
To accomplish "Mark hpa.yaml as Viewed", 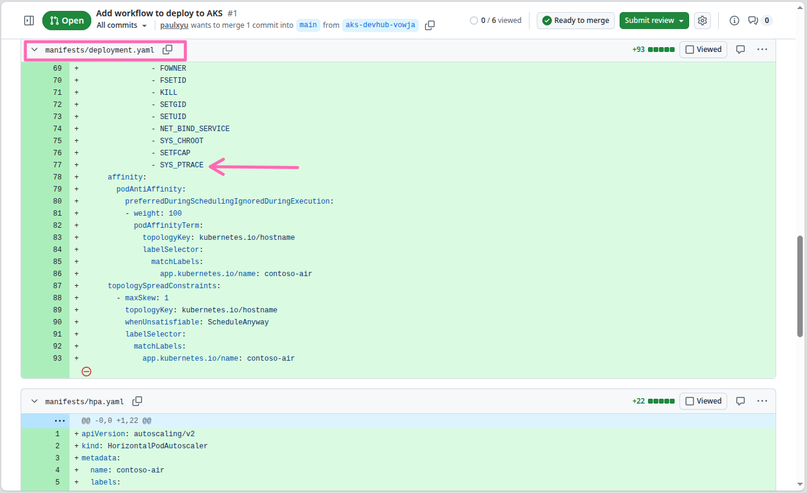I will pos(704,401).
